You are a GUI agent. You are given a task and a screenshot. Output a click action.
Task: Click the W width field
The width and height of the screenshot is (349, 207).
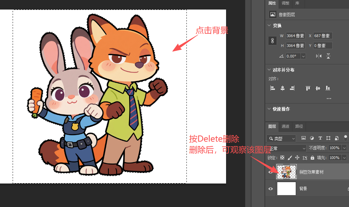[x=295, y=36]
